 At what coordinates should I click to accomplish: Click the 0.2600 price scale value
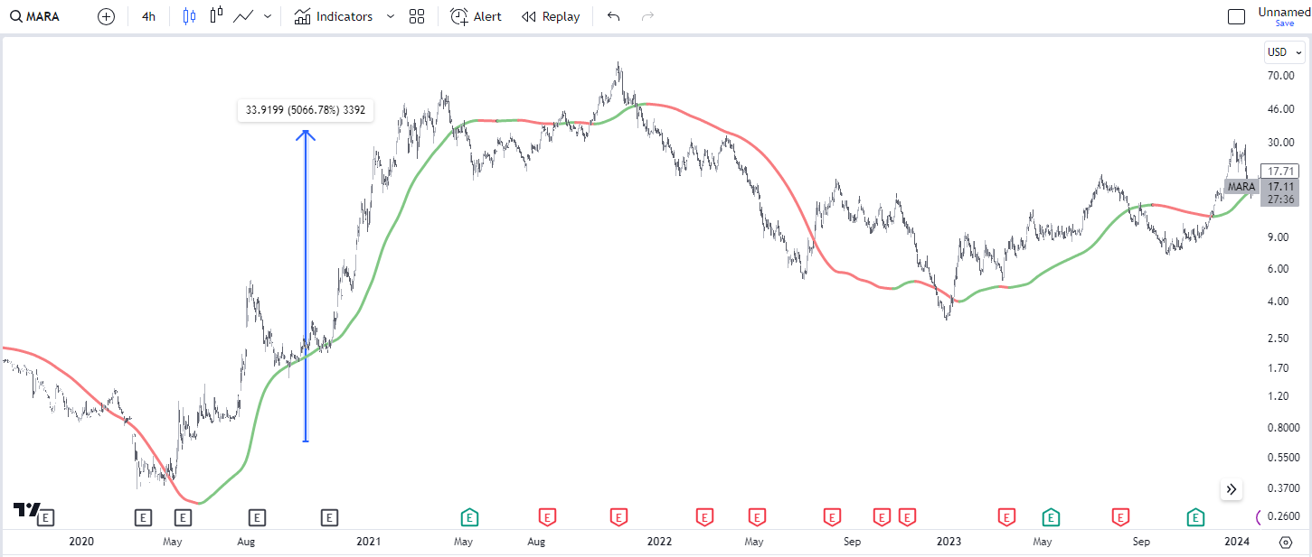(1281, 517)
